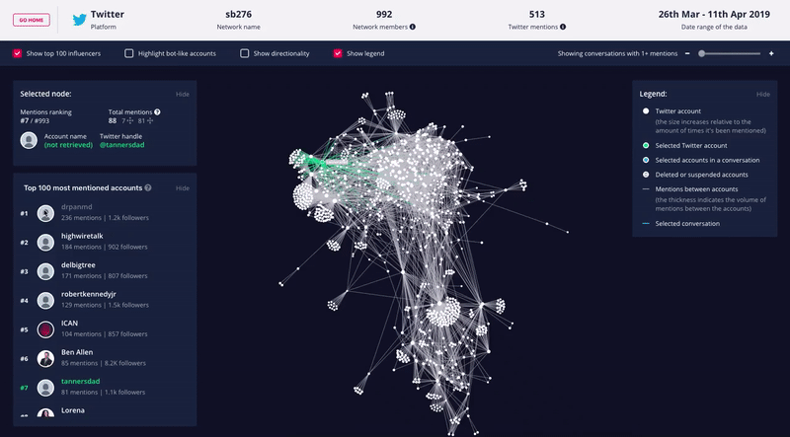This screenshot has height=437, width=790.
Task: Click the mentions threshold slider handle
Action: click(x=701, y=53)
